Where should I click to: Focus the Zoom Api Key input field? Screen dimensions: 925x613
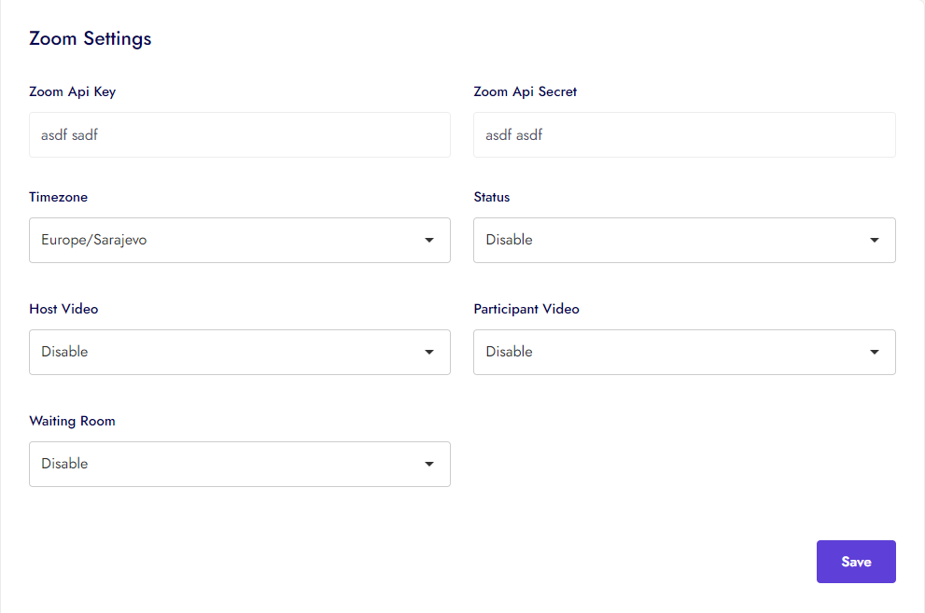pyautogui.click(x=240, y=135)
